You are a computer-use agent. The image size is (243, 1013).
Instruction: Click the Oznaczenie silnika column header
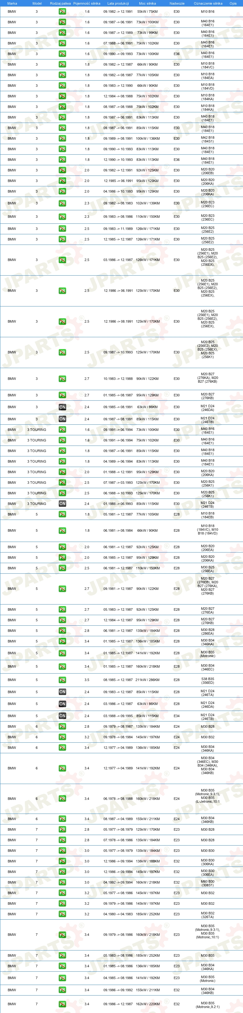(x=208, y=3)
